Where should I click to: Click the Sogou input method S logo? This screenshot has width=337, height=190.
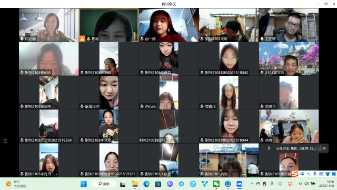(295, 173)
